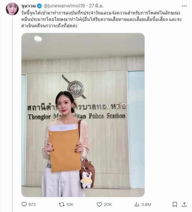Screen dimensions: 192x212
Task: Click the retweet arrows icon
Action: [x=62, y=204]
